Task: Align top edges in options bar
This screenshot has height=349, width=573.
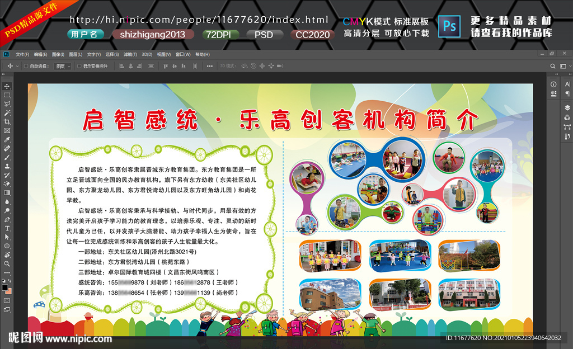Action: tap(166, 66)
